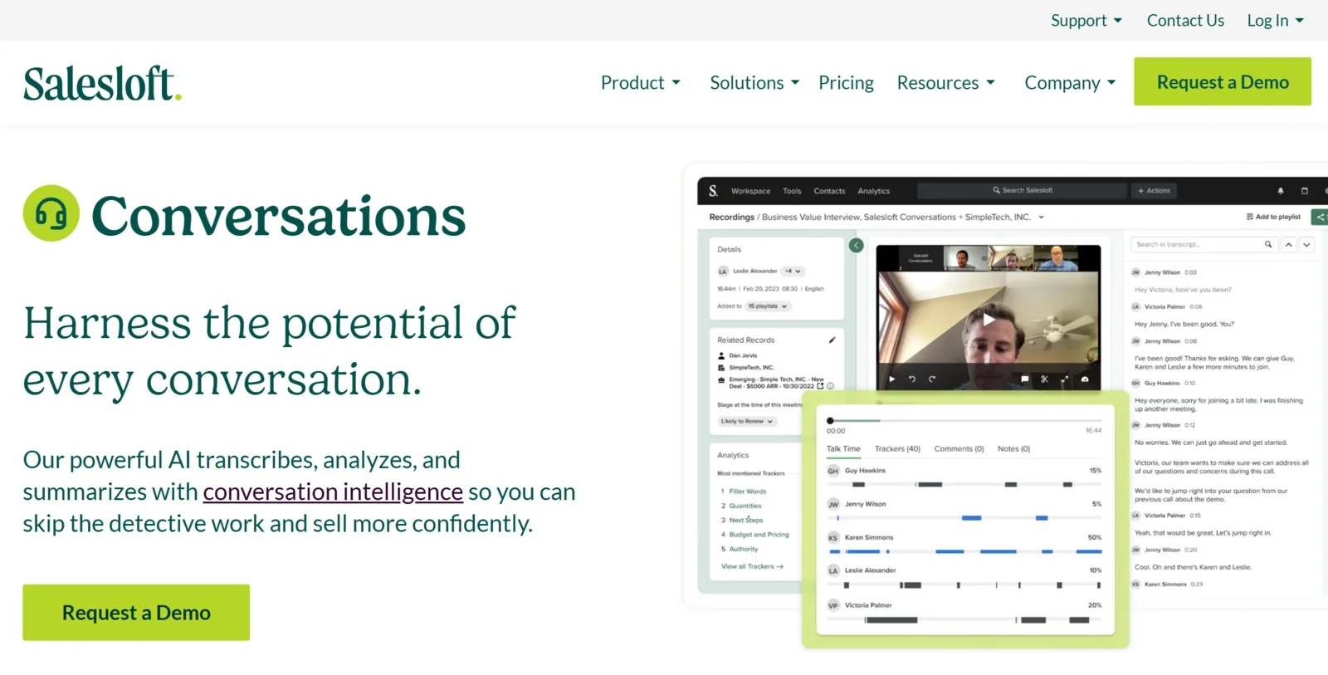This screenshot has width=1328, height=675.
Task: Open the Likely to Renew stage dropdown
Action: 747,421
